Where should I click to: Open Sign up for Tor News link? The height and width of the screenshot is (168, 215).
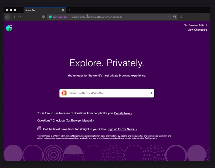pos(122,129)
